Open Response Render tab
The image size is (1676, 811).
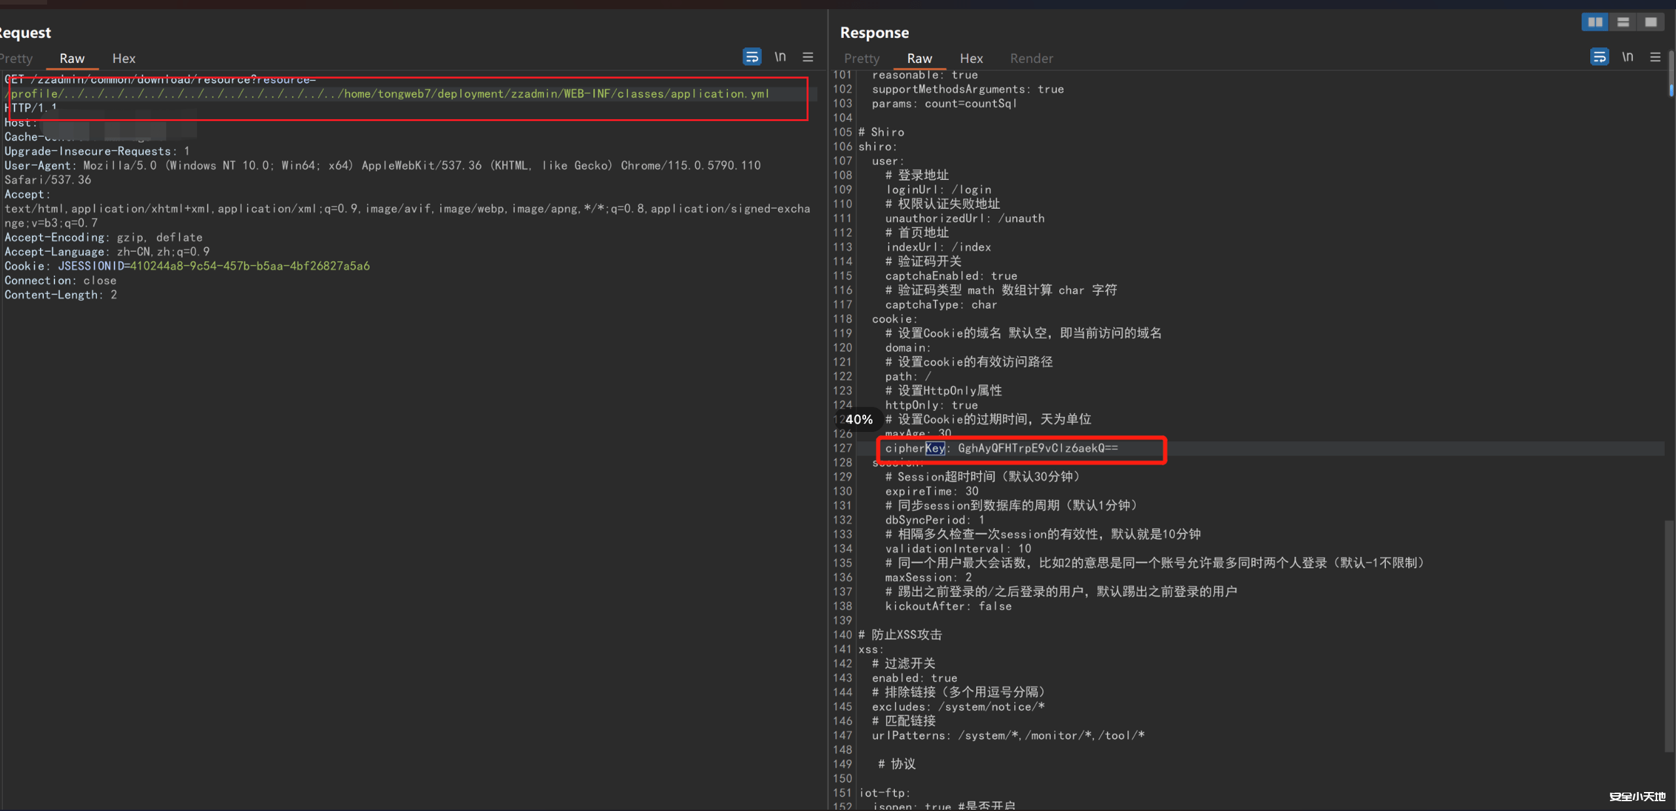(x=1031, y=58)
